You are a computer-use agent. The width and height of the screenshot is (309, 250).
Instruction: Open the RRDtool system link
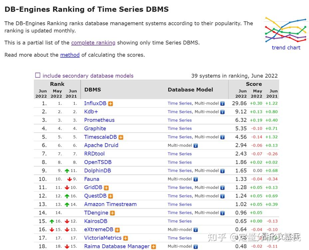(x=94, y=154)
